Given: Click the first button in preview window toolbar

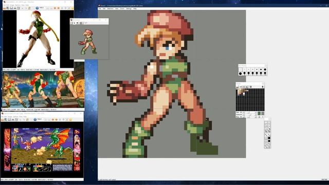Looking at the screenshot, I should (x=72, y=23).
